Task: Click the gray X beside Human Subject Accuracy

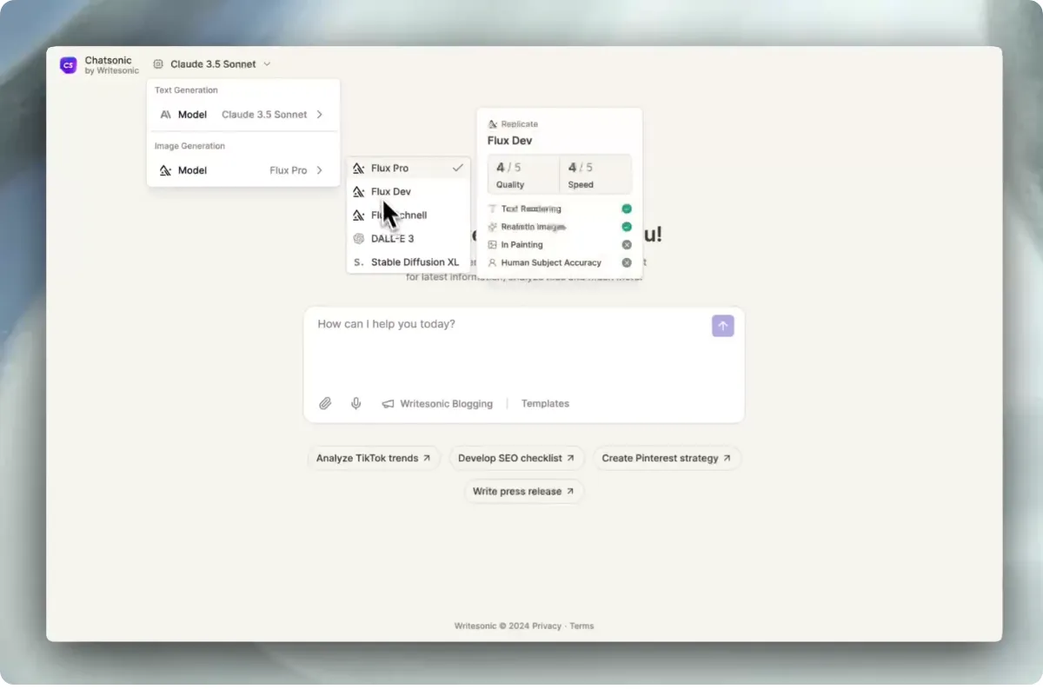Action: pos(627,262)
